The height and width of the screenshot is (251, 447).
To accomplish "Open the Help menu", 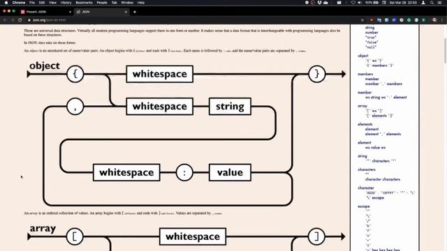I will [x=141, y=3].
